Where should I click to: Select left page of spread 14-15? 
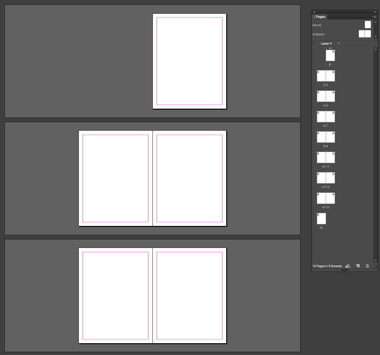[x=321, y=198]
